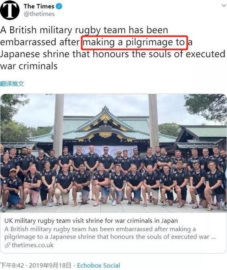The width and height of the screenshot is (227, 270).
Task: Click the 翻译推文 translate link
Action: (12, 84)
